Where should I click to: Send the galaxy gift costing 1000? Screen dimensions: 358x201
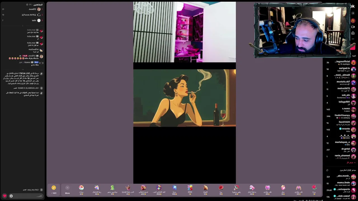(174, 189)
